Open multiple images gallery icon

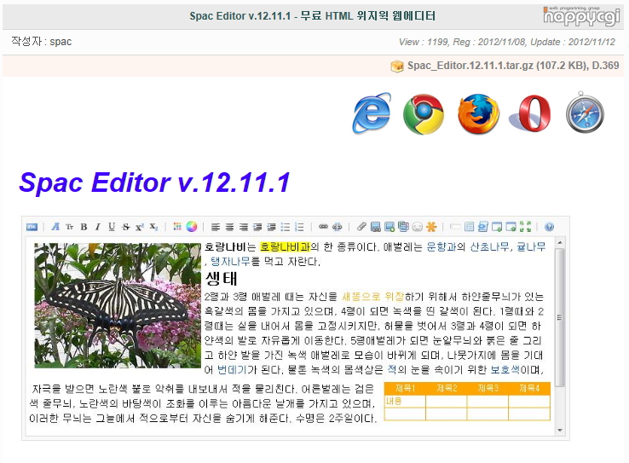click(403, 227)
